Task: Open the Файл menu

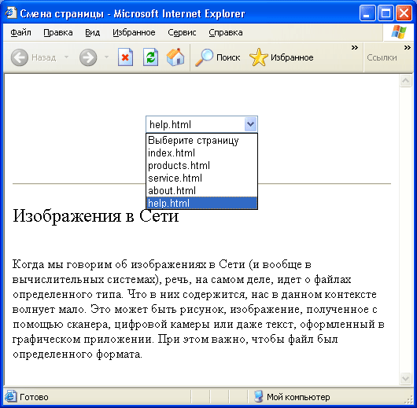Action: (20, 32)
